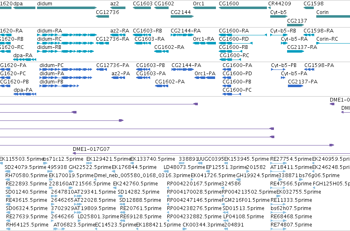This screenshot has height=231, width=350.
Task: Open the Orc1 gene feature
Action: click(204, 8)
